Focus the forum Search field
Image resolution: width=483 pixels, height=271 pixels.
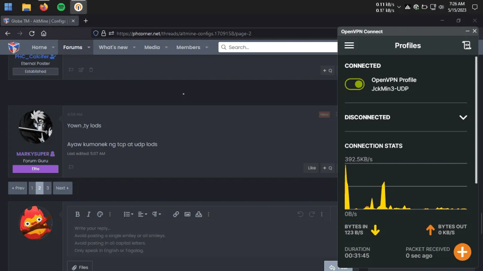pos(278,47)
